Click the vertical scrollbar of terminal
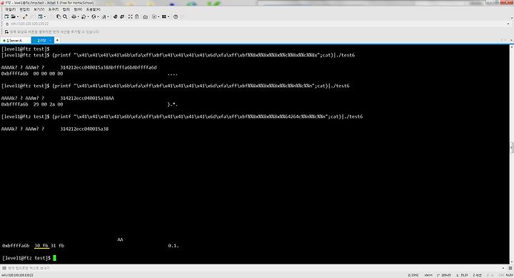Viewport: 514px width, 278px height. 512,154
